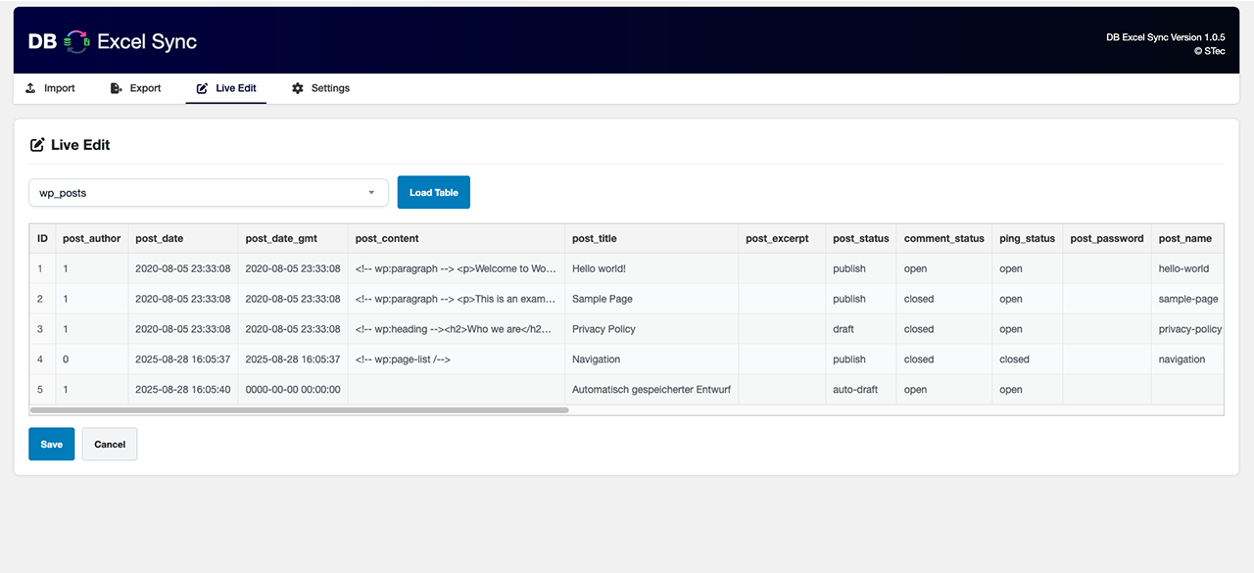The height and width of the screenshot is (573, 1254).
Task: Switch to the Import tab
Action: pyautogui.click(x=50, y=88)
